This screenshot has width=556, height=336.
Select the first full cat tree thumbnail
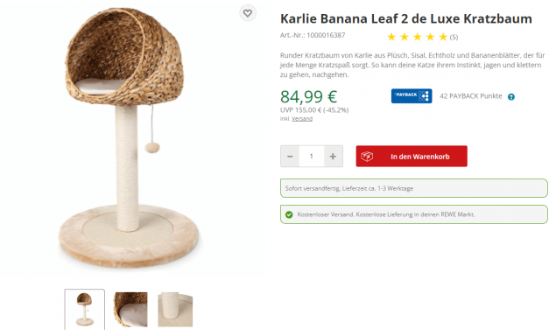click(x=84, y=310)
